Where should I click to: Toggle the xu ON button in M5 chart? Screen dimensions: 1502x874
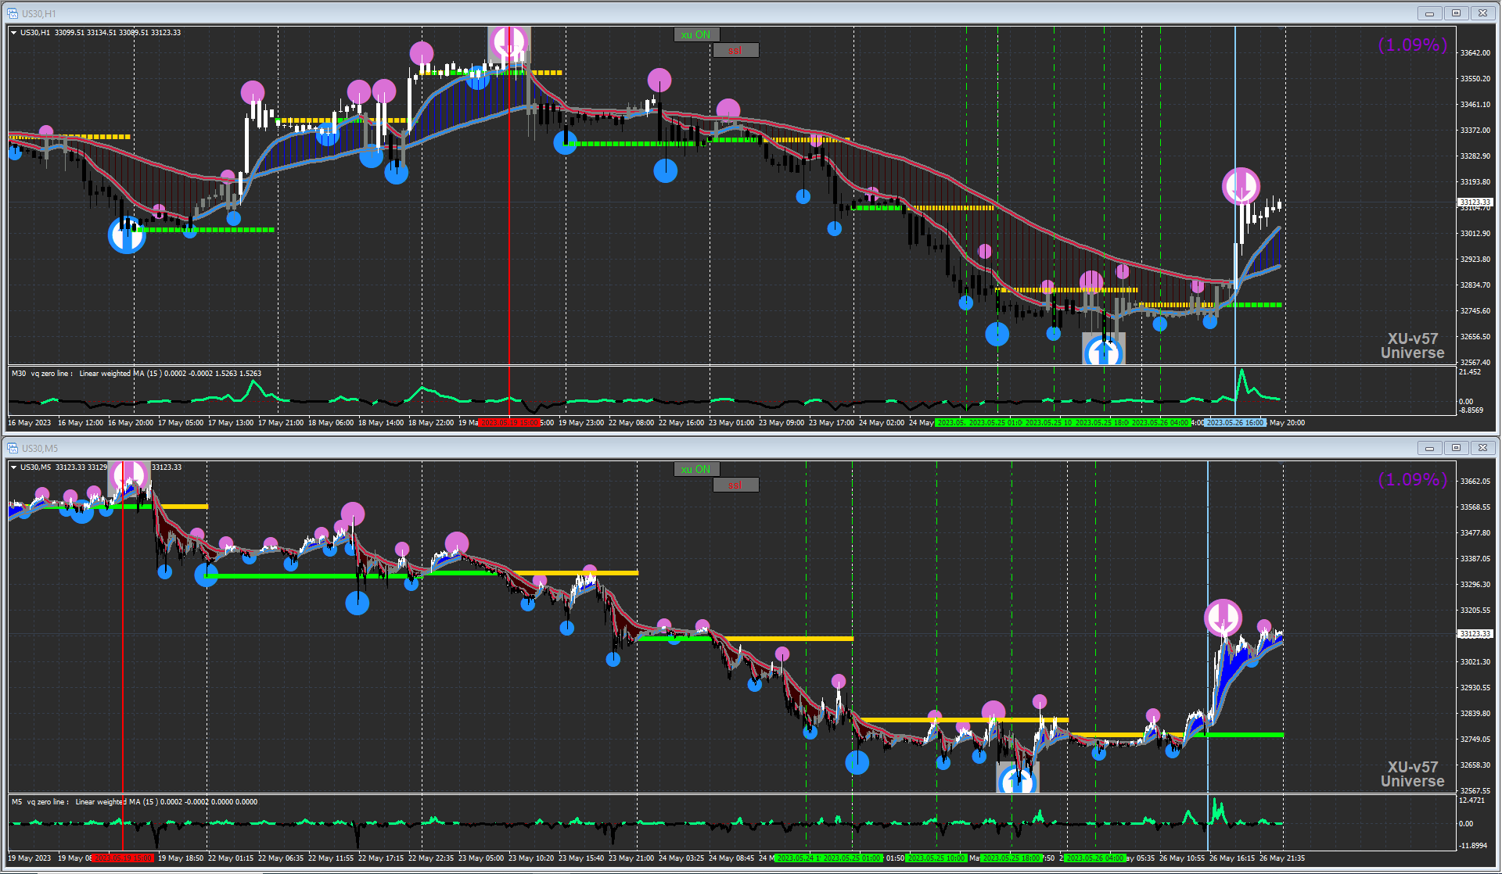695,469
